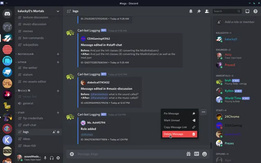The width and height of the screenshot is (261, 163).
Task: Open Discord home direct messages icon
Action: [x=7, y=13]
